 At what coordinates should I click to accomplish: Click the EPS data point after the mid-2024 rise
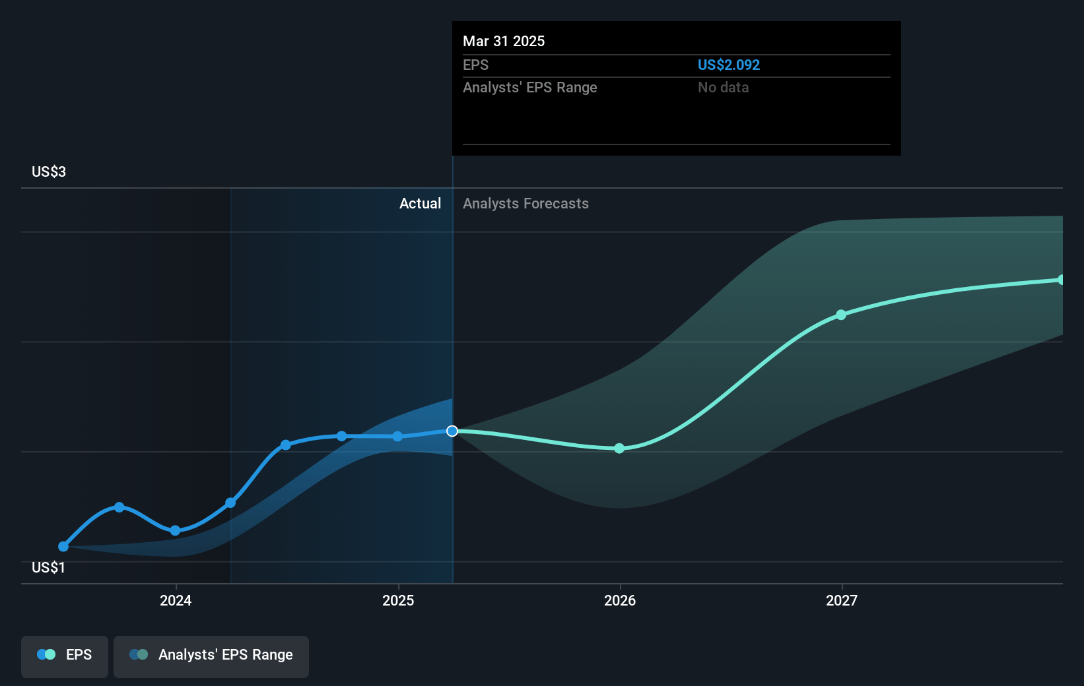tap(286, 445)
